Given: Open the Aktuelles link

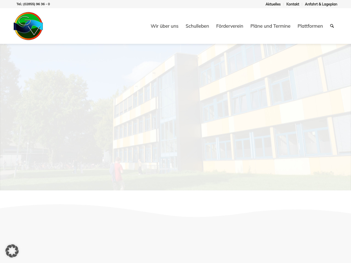Looking at the screenshot, I should (x=273, y=4).
